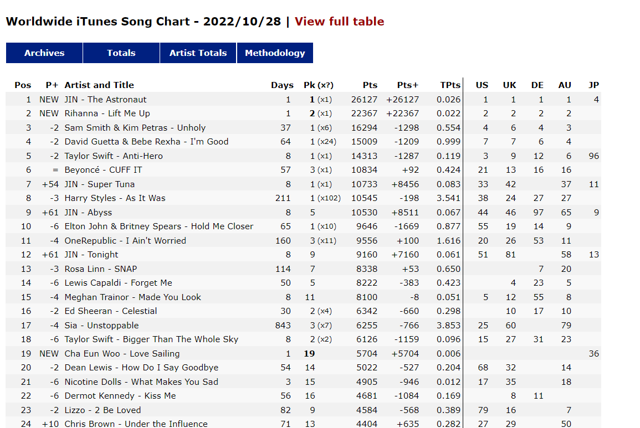The height and width of the screenshot is (428, 640).
Task: Click Harry Styles - As It Was row
Action: (303, 198)
